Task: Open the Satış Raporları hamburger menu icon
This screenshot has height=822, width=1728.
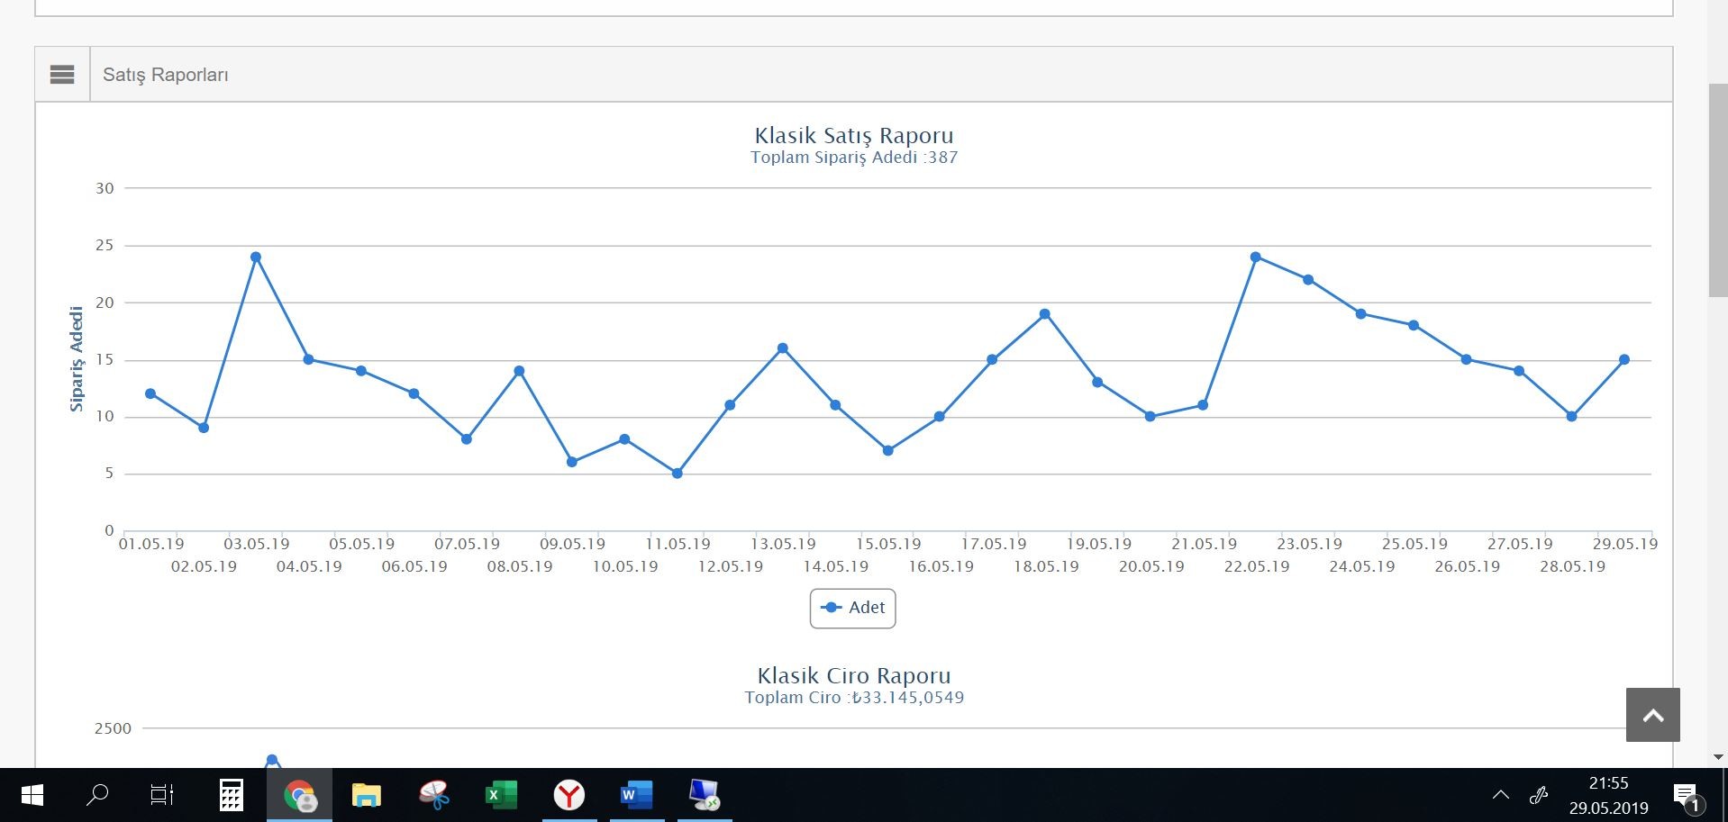Action: point(62,75)
